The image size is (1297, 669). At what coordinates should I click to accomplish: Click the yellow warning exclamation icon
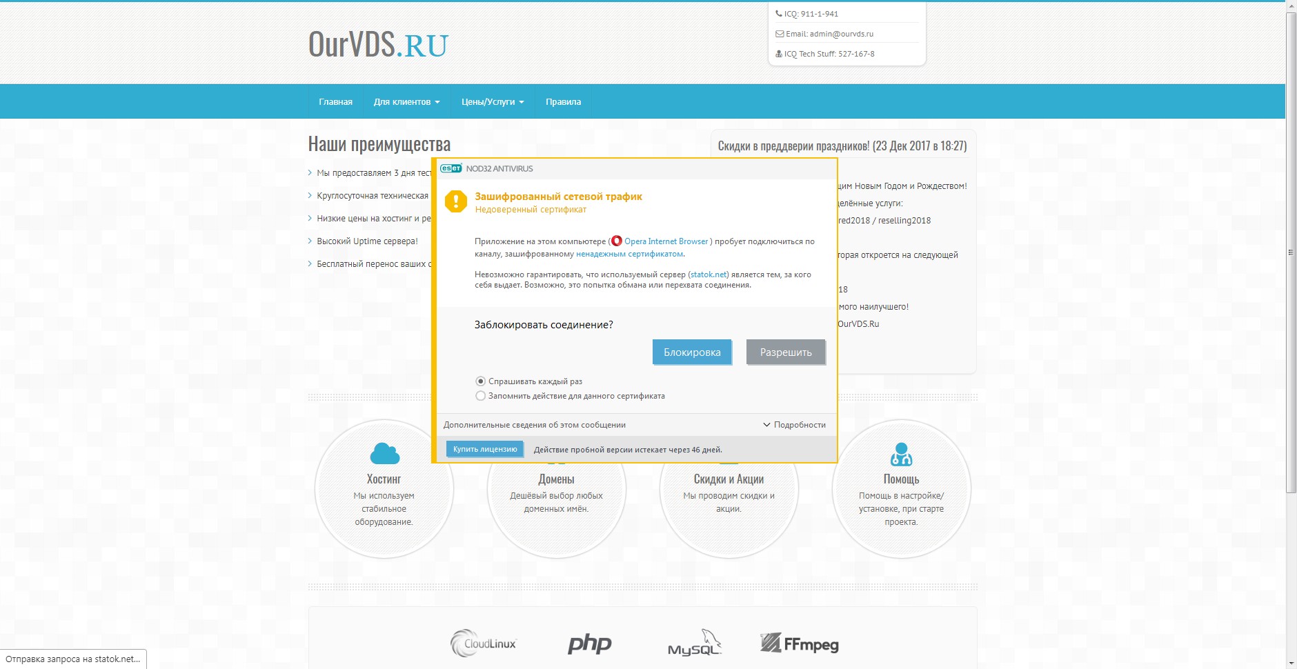click(455, 201)
